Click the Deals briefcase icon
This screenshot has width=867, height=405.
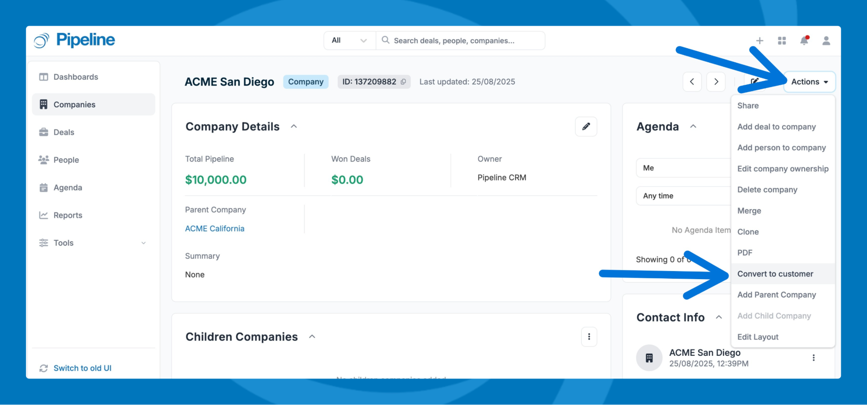tap(43, 132)
